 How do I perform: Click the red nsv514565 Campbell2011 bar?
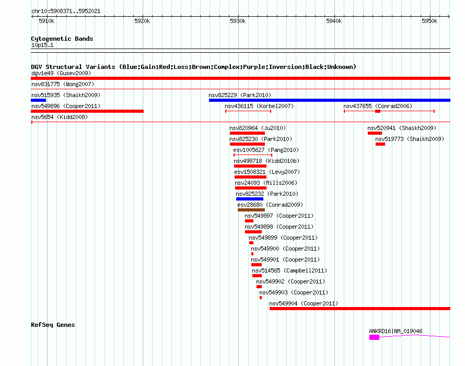[x=257, y=276]
